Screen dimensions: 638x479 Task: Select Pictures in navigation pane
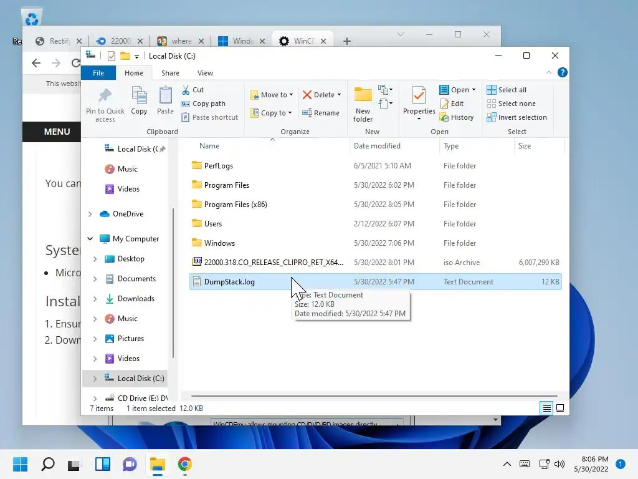[x=131, y=339]
